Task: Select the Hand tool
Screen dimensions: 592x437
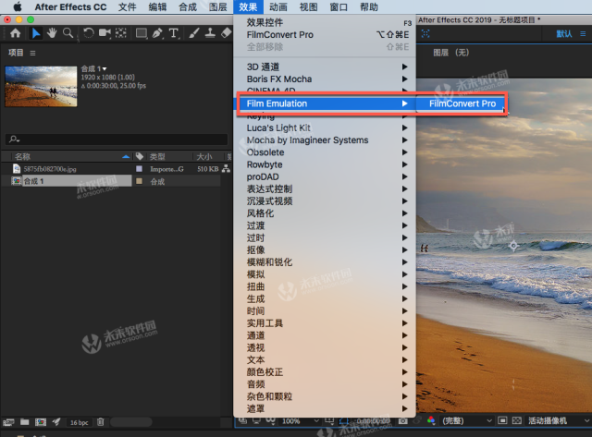Action: (x=52, y=33)
